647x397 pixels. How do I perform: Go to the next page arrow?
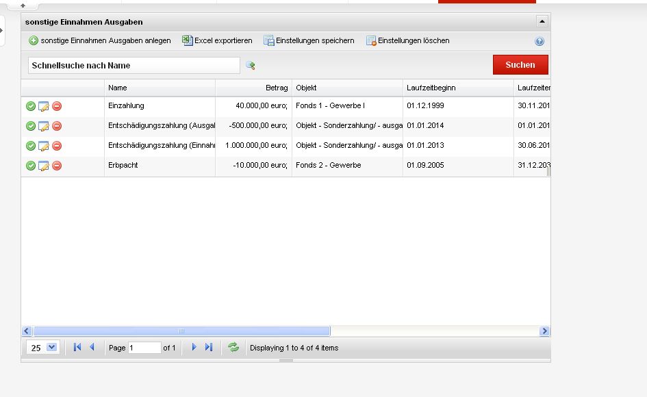194,348
